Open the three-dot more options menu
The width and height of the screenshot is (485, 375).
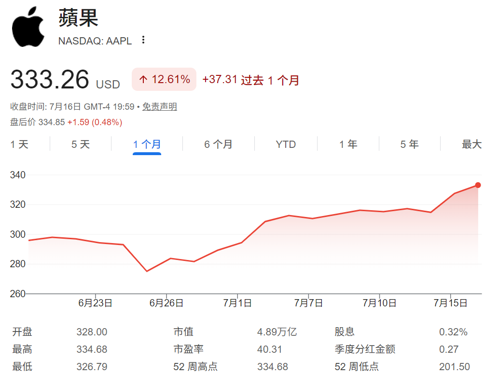click(x=143, y=40)
